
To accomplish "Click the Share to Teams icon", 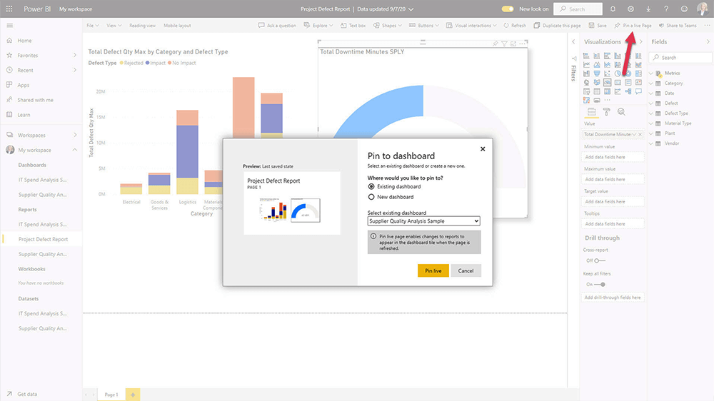I will click(660, 26).
